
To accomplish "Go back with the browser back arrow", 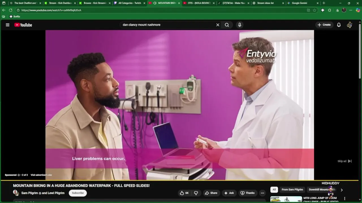I will click(x=4, y=10).
